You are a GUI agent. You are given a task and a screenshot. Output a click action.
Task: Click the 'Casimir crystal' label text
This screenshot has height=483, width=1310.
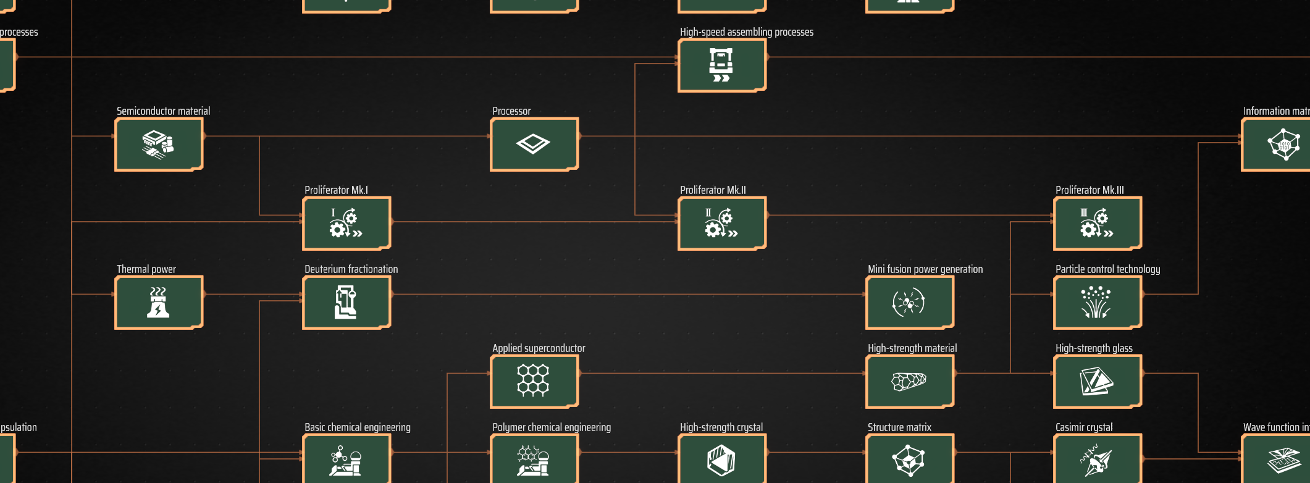[x=1084, y=427]
